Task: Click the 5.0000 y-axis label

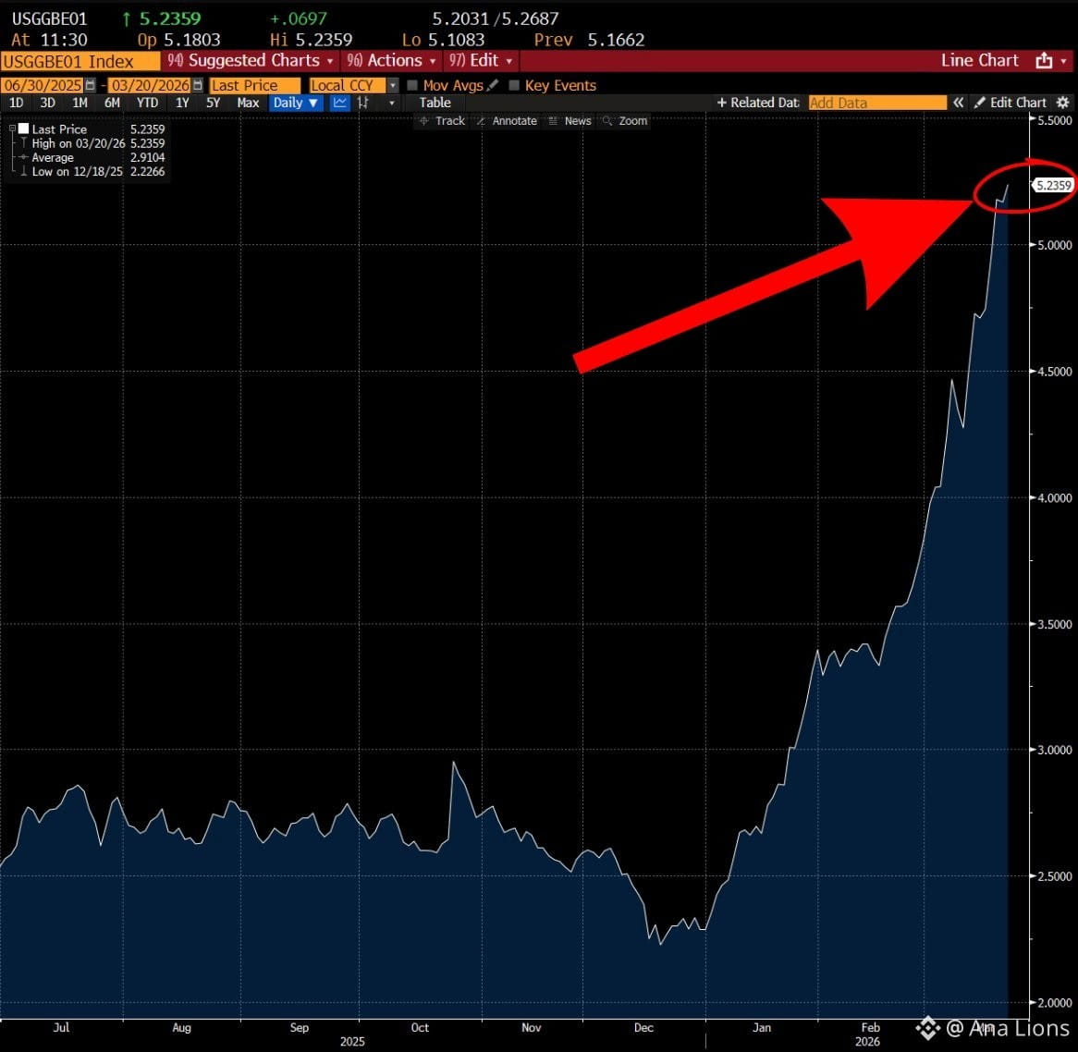Action: coord(1054,245)
